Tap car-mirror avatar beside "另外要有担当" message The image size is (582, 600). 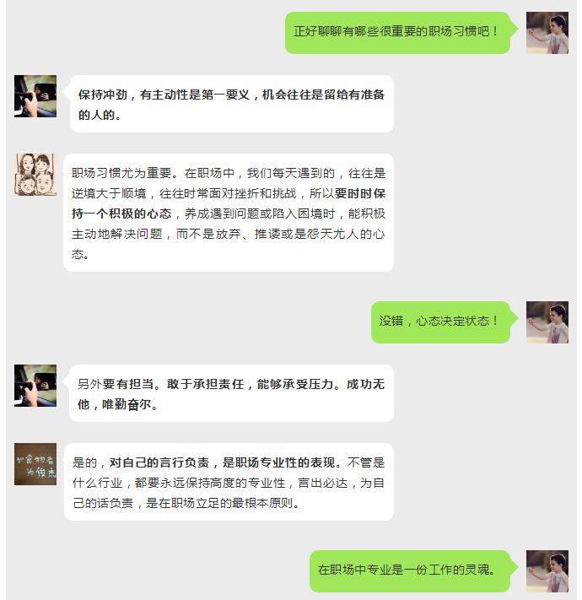[35, 386]
